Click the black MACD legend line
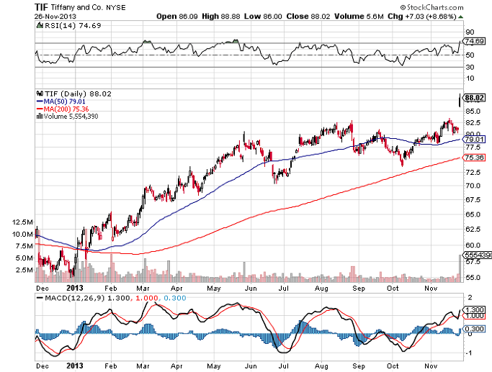Screen dimensions: 492x372 (40, 298)
